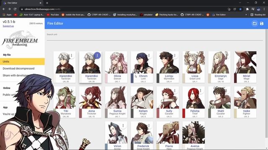Open options menu on first HaremBoi card

click(72, 55)
